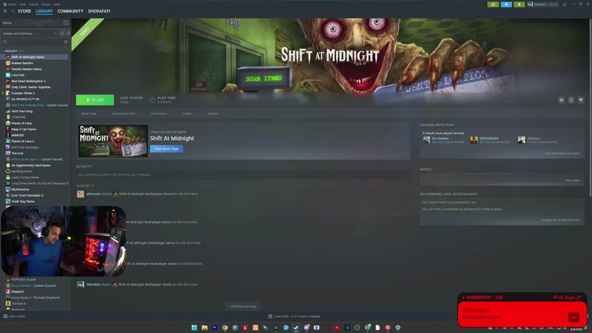Click View all friends who play
This screenshot has height=333, width=592.
coord(562,153)
